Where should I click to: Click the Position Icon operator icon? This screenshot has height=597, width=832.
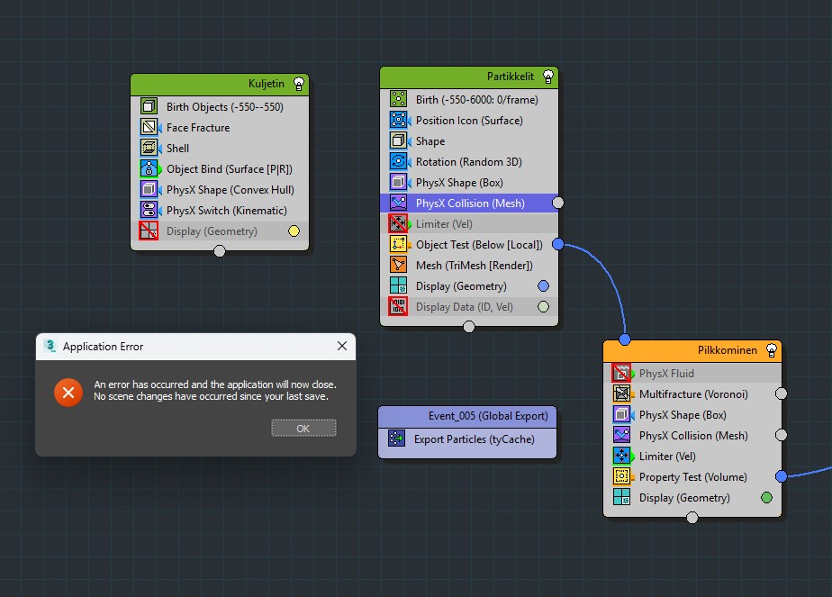[x=399, y=121]
